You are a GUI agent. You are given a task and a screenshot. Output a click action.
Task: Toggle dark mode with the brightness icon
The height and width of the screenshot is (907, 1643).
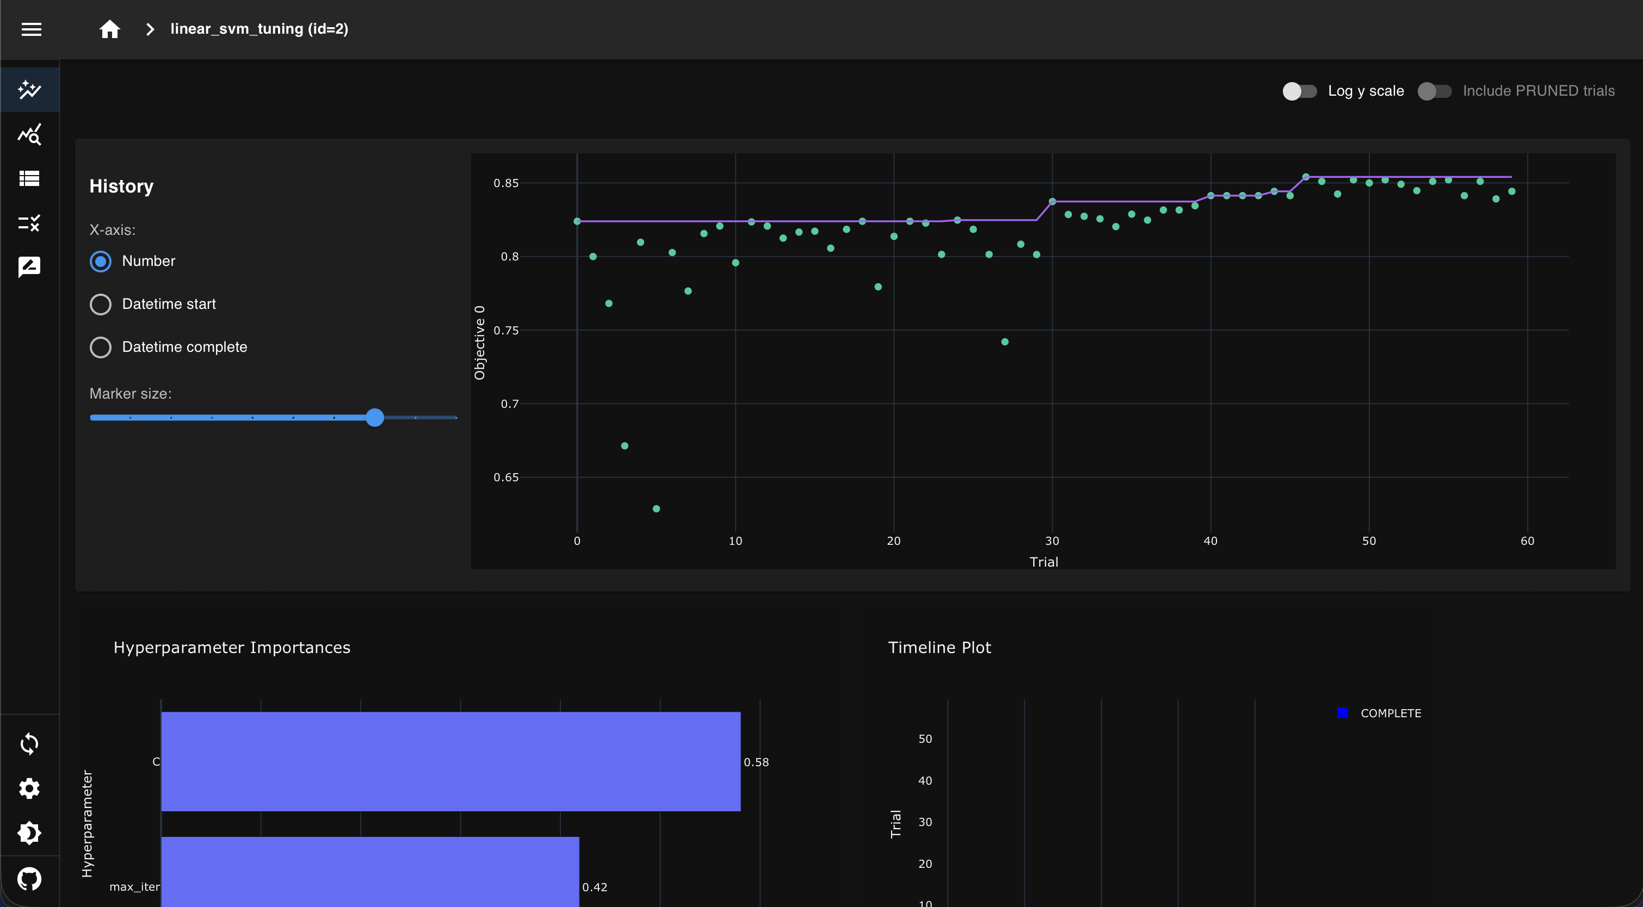point(29,833)
